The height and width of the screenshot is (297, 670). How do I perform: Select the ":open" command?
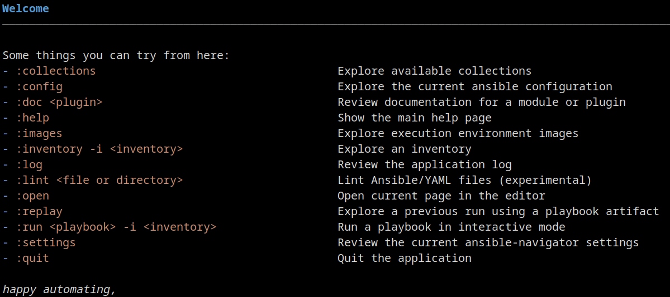pyautogui.click(x=32, y=196)
